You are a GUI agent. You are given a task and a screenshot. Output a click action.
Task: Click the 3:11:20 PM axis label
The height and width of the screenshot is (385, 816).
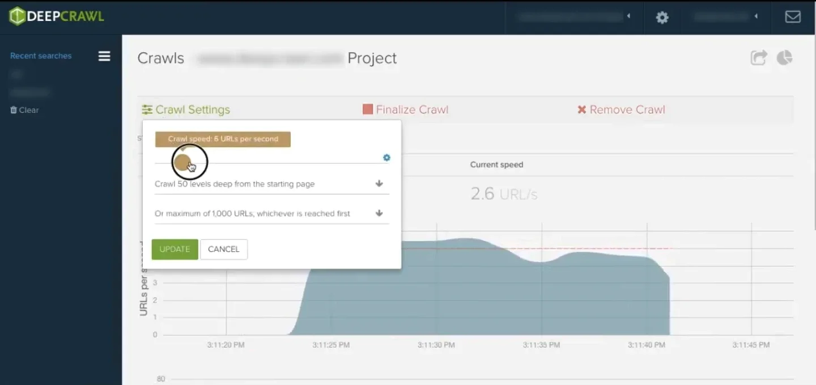(x=226, y=345)
